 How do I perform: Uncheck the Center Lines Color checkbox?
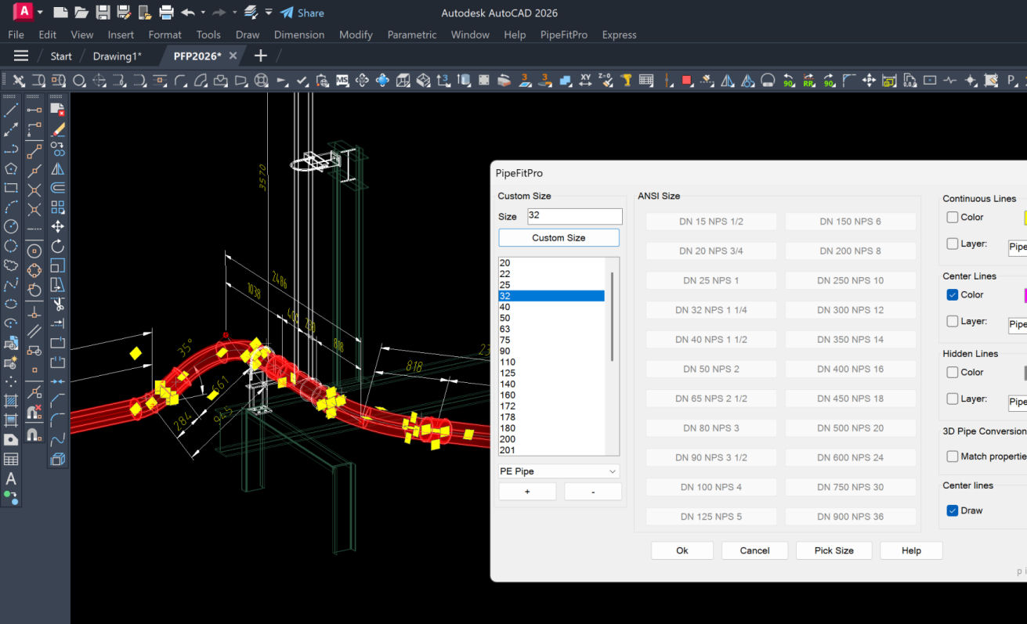pos(953,295)
